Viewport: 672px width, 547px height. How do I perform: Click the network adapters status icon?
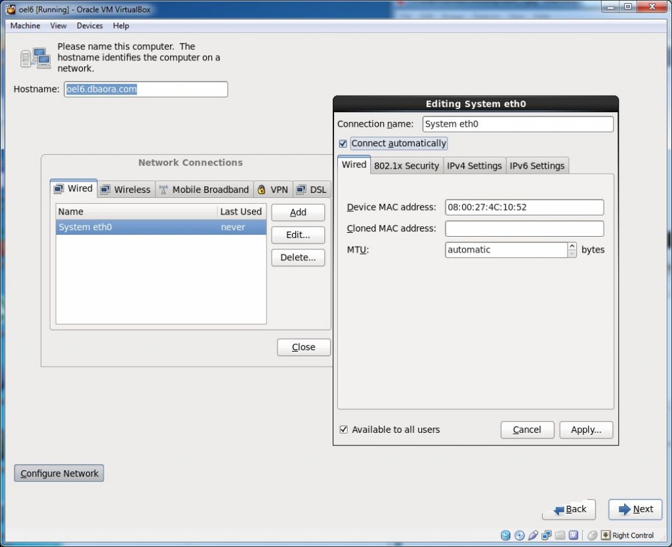[547, 535]
